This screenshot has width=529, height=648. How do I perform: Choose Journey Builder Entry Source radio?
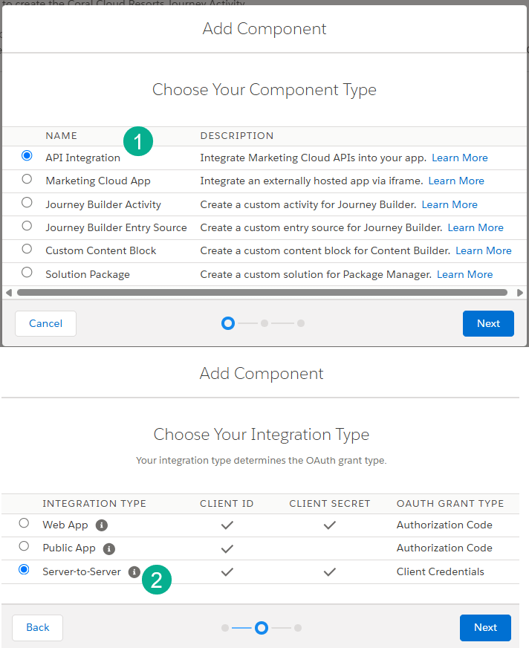coord(27,226)
